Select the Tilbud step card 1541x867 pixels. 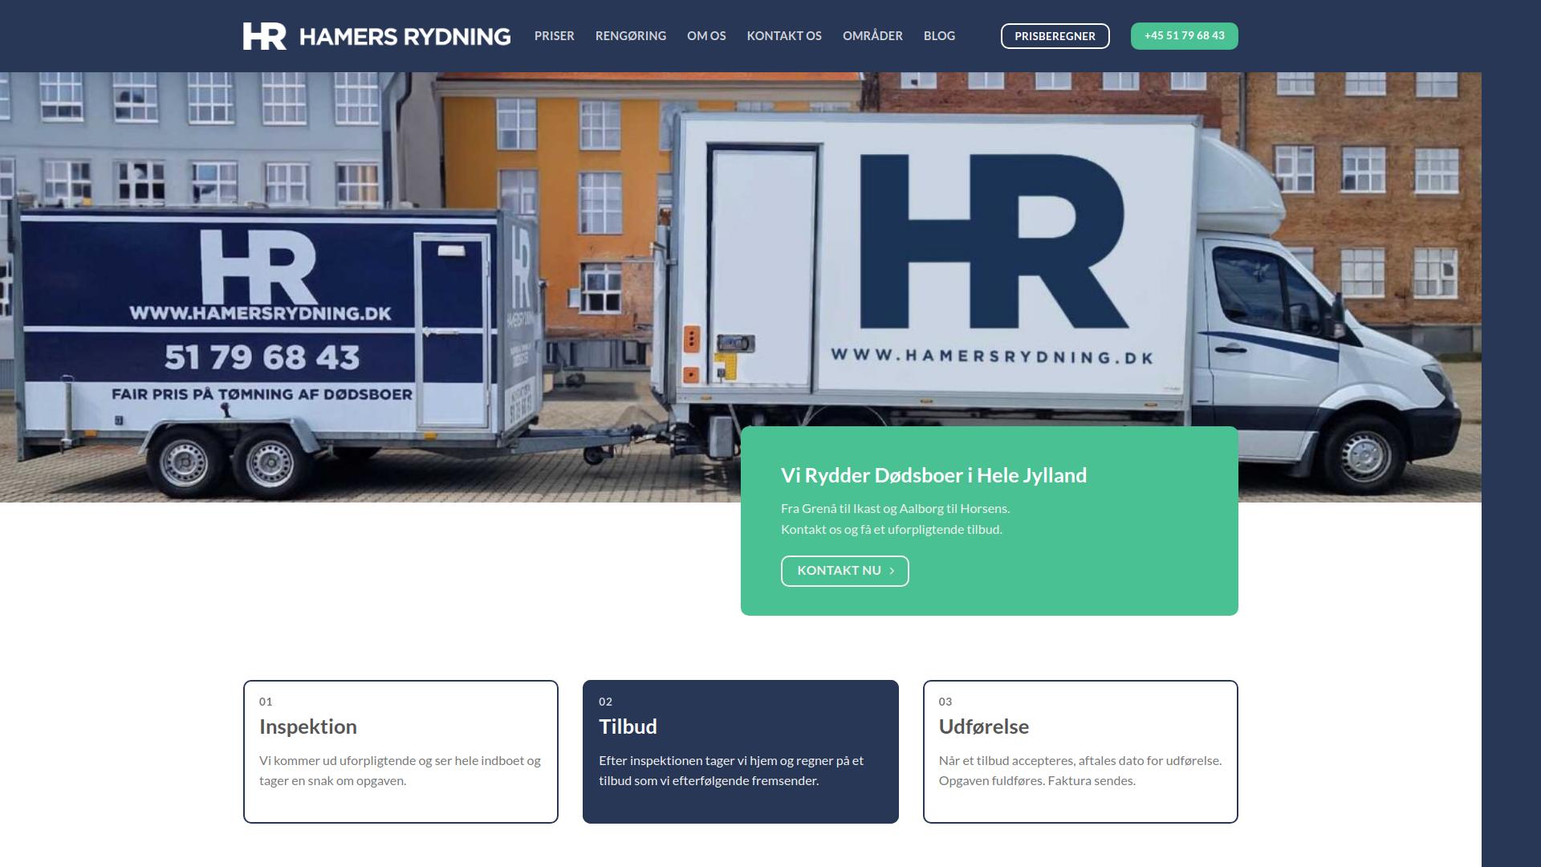pos(740,751)
